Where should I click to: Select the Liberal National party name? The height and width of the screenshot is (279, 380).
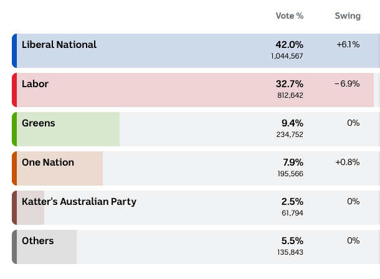[59, 45]
